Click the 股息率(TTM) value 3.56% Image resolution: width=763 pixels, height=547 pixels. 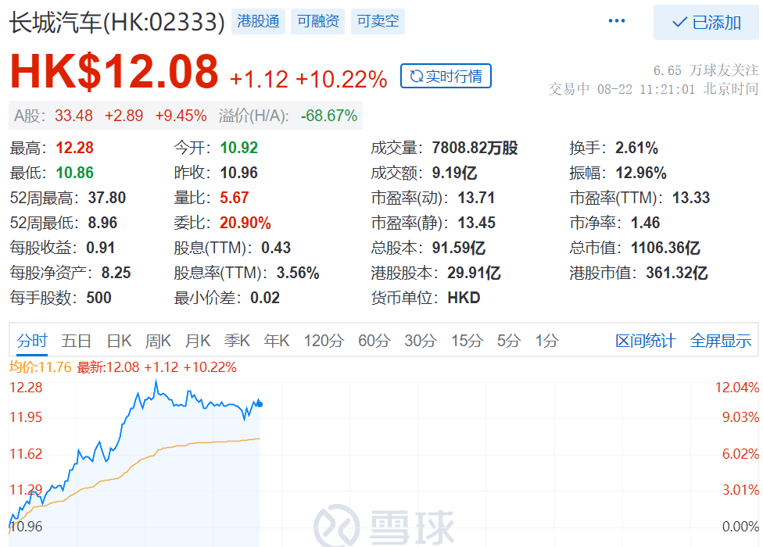298,273
